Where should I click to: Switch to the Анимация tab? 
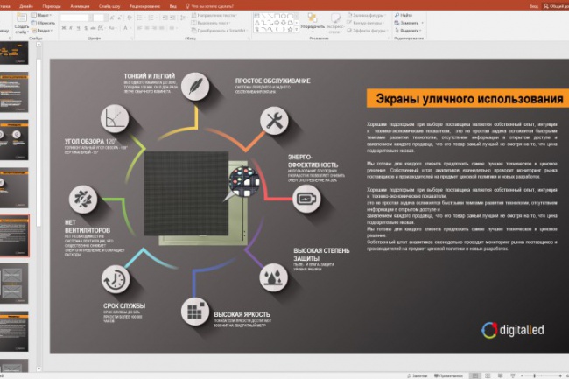tap(80, 6)
